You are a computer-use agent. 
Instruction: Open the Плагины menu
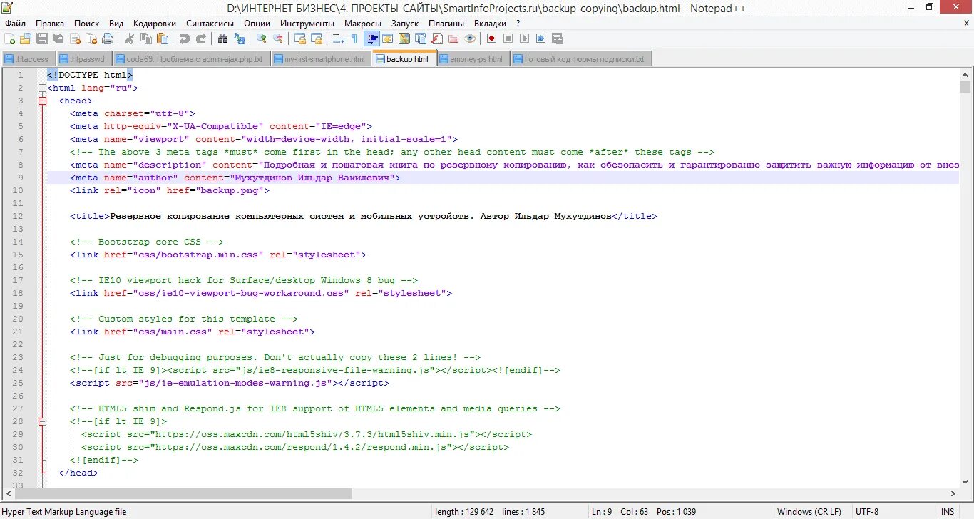pos(446,23)
